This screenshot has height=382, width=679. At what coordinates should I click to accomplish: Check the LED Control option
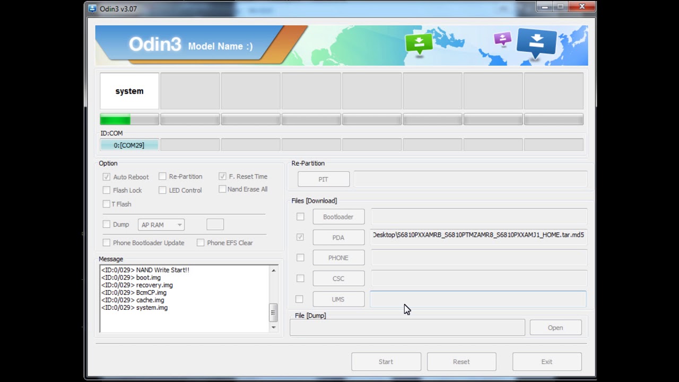pyautogui.click(x=162, y=190)
